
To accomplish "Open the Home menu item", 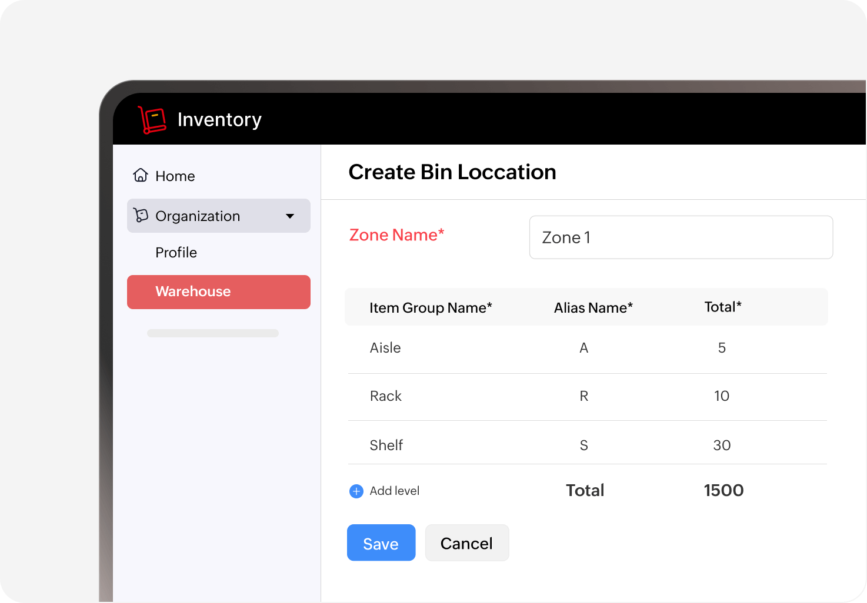I will coord(175,176).
